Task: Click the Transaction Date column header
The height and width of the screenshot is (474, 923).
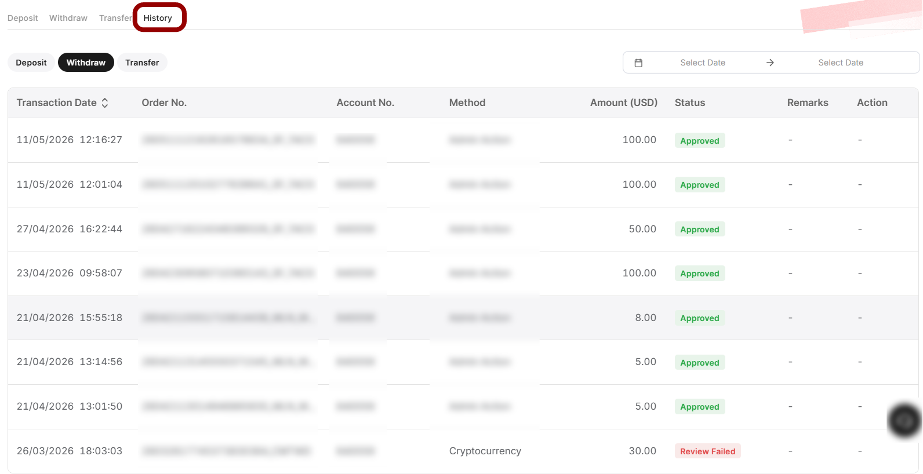Action: tap(57, 103)
